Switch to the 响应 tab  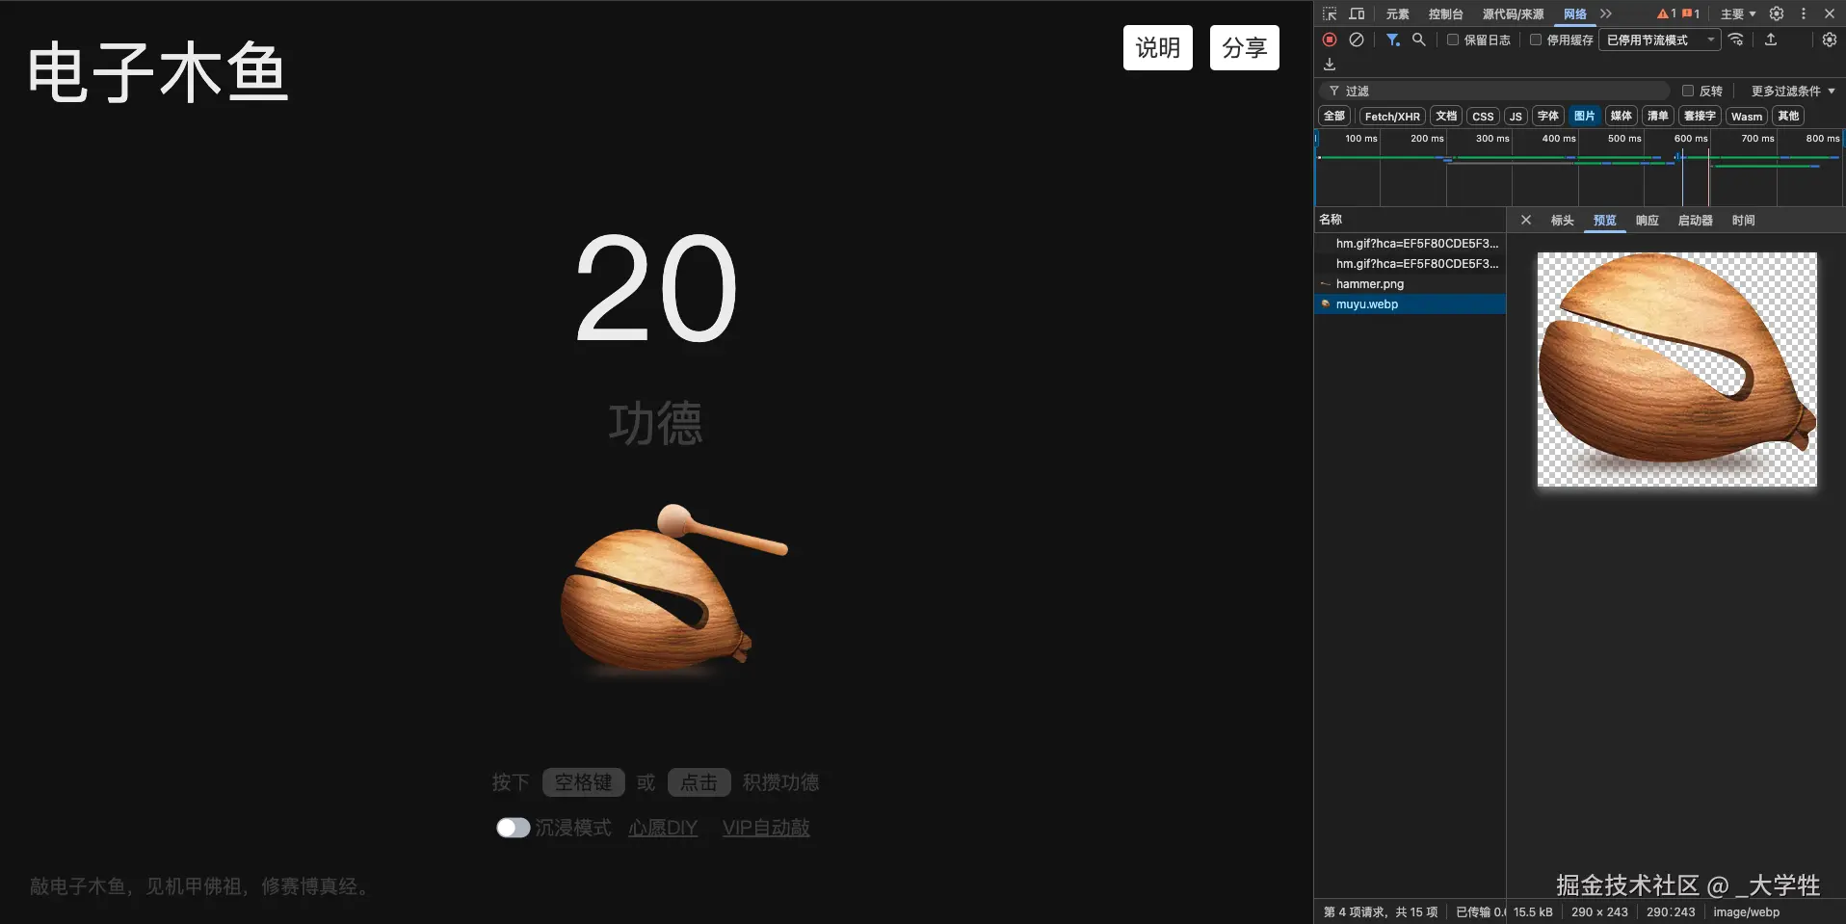coord(1647,221)
